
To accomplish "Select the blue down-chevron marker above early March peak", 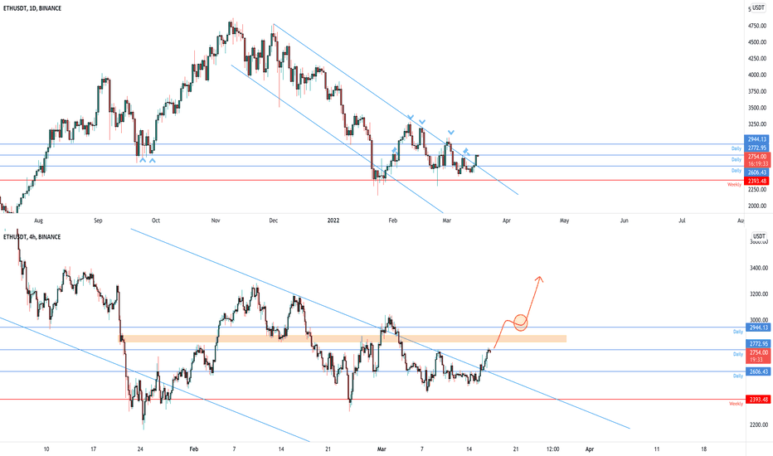I will point(451,133).
